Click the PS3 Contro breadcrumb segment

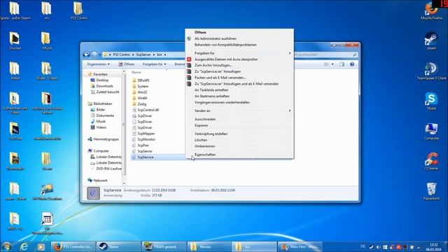[121, 55]
